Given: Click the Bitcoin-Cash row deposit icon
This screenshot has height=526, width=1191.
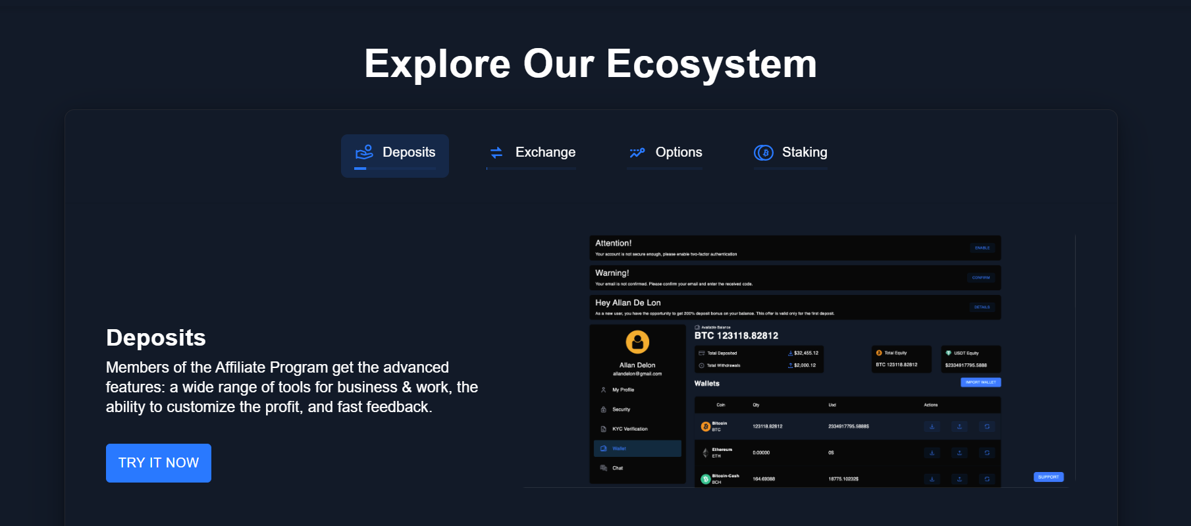Looking at the screenshot, I should 932,479.
